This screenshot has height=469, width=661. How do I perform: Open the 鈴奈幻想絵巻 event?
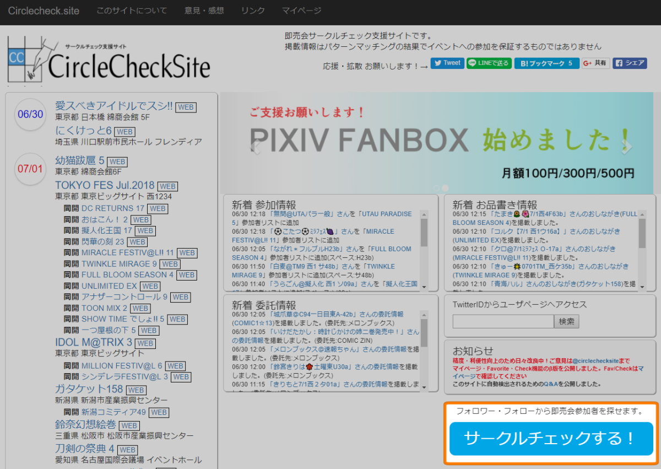[x=86, y=424]
